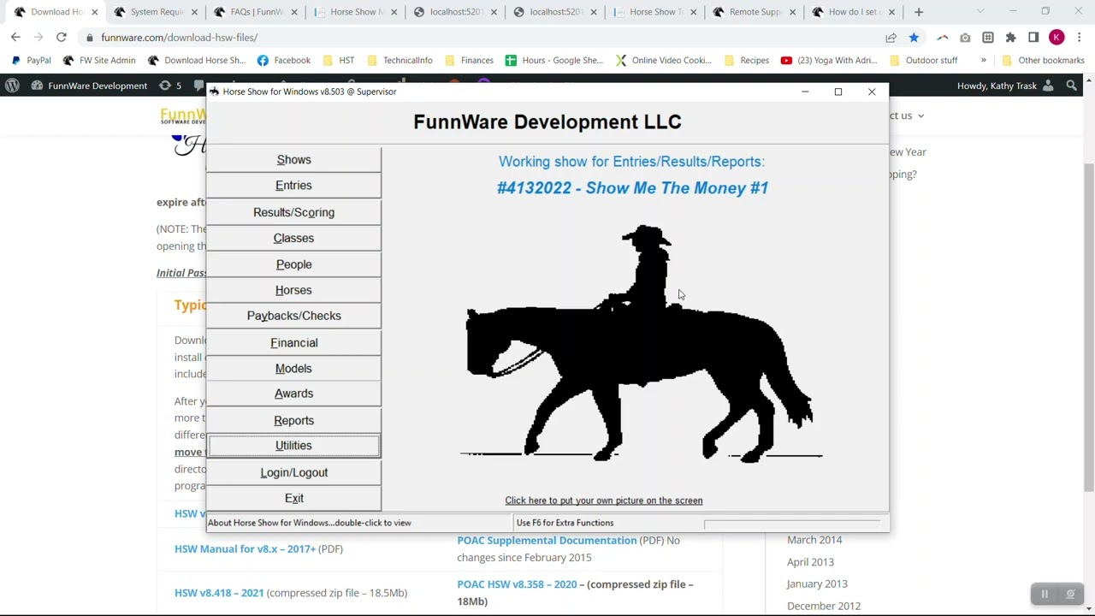Open the Chrome profile avatar K
Image resolution: width=1095 pixels, height=616 pixels.
click(1057, 38)
